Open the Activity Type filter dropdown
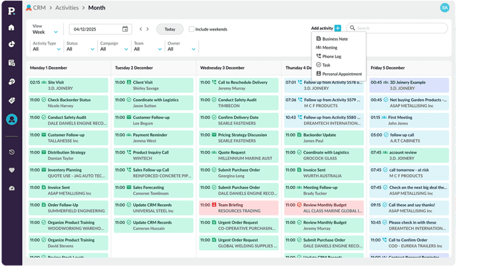 [x=47, y=49]
